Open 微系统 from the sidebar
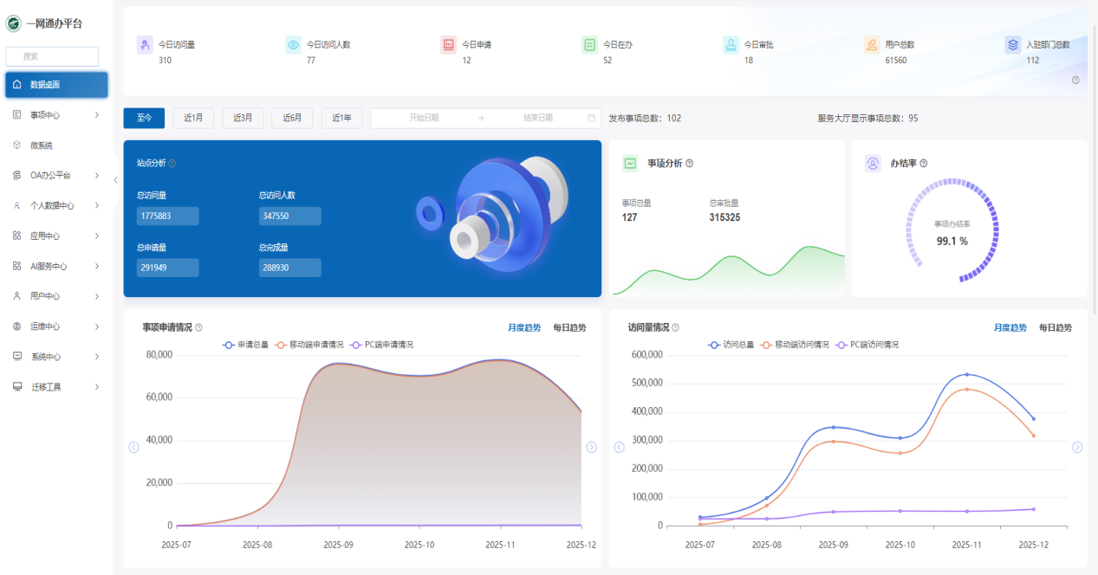The image size is (1098, 575). point(41,145)
